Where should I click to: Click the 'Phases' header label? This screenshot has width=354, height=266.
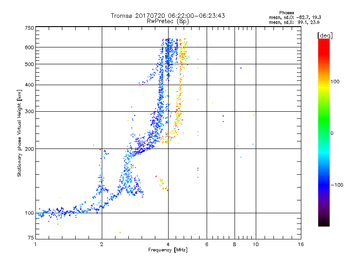[286, 13]
